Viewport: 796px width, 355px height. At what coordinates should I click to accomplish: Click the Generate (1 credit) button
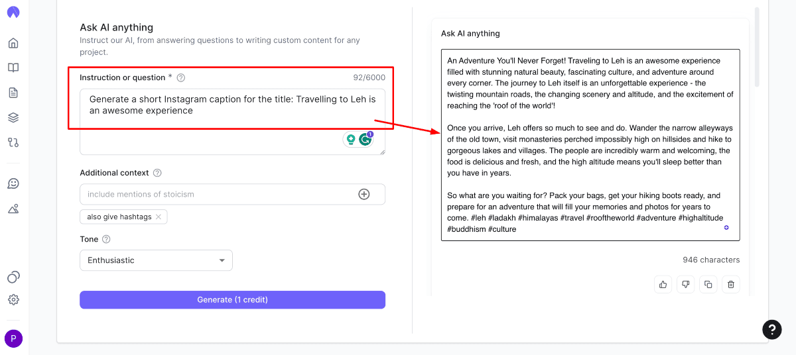(232, 299)
